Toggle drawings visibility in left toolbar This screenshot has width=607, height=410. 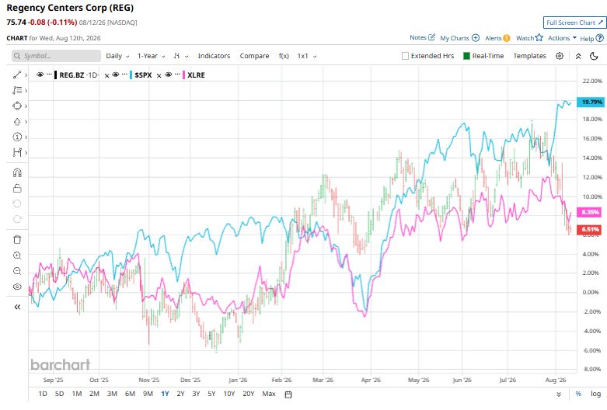[17, 287]
